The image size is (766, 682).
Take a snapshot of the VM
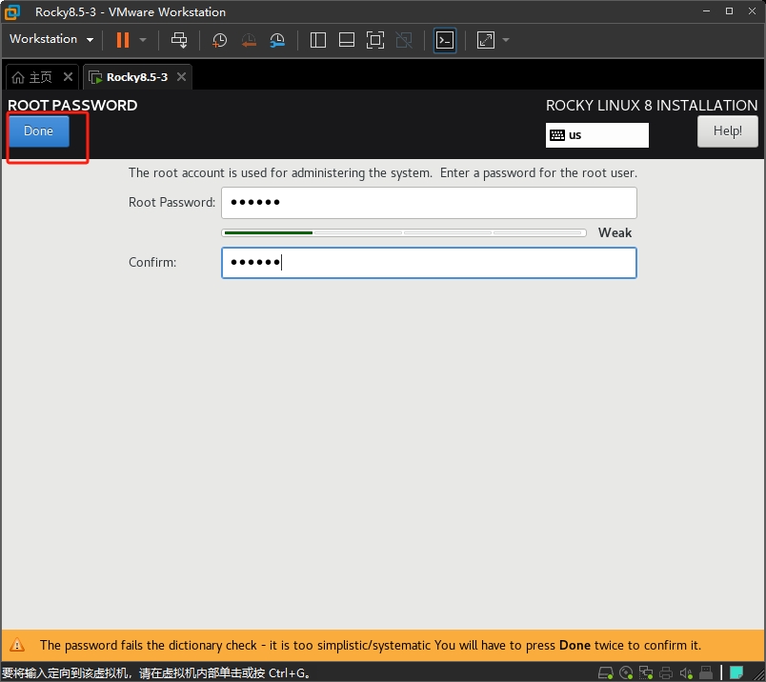(x=219, y=40)
